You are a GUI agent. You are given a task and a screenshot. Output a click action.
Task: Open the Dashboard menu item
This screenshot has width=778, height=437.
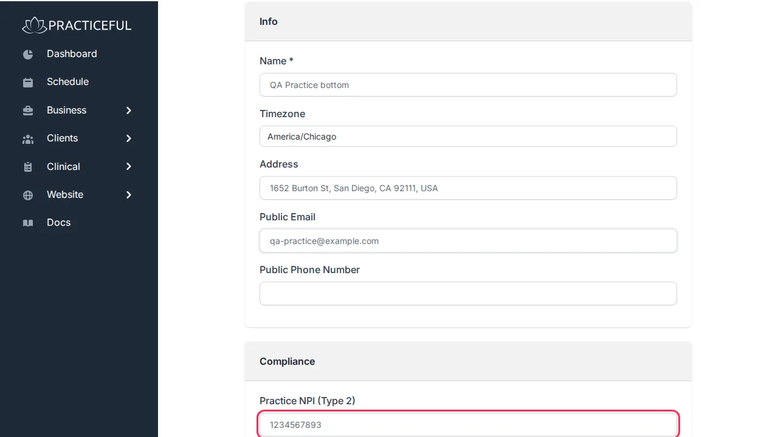click(x=72, y=53)
